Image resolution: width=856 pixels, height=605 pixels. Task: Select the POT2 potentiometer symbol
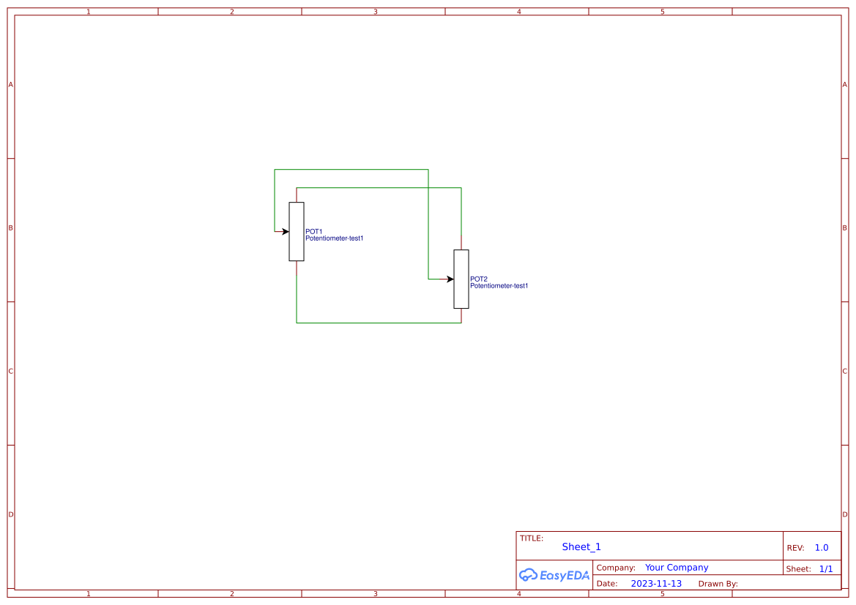click(461, 279)
